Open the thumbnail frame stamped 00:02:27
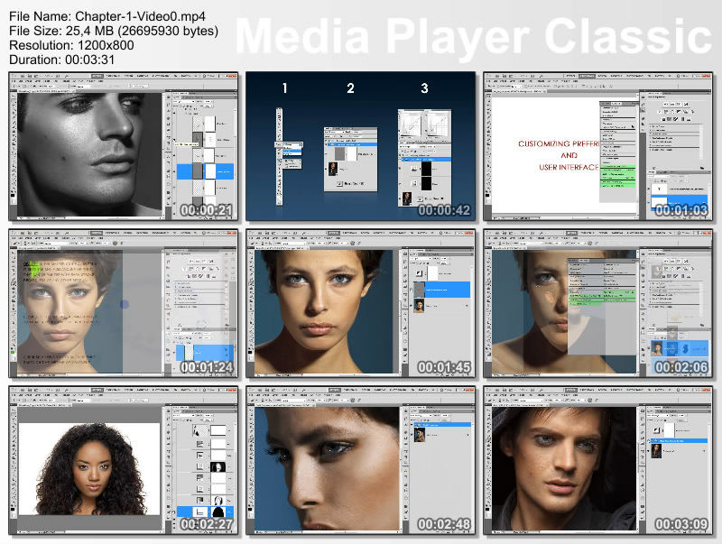This screenshot has height=544, width=722. [124, 460]
